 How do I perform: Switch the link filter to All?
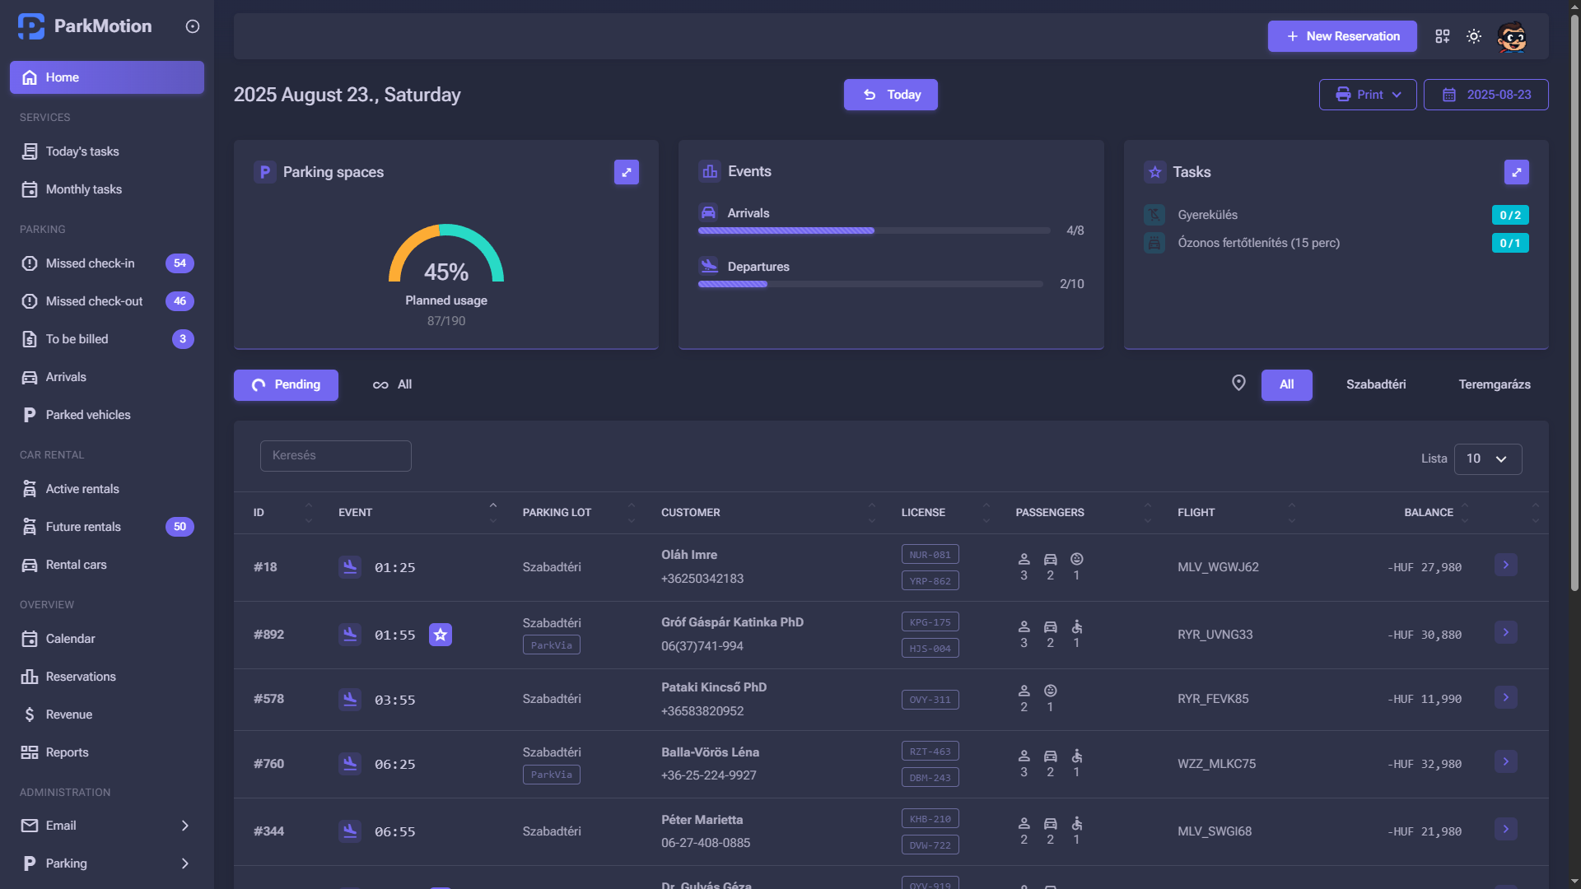point(392,384)
